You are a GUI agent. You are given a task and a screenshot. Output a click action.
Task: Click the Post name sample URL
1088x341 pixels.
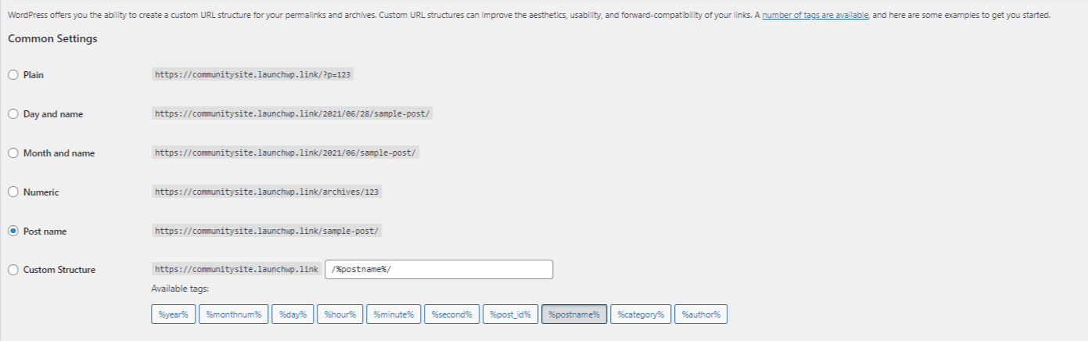(x=267, y=232)
